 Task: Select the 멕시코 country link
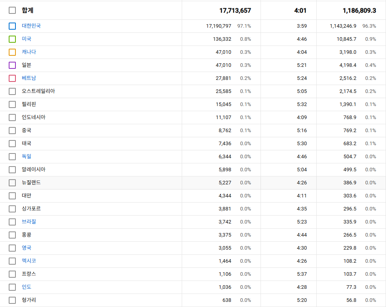(29, 261)
